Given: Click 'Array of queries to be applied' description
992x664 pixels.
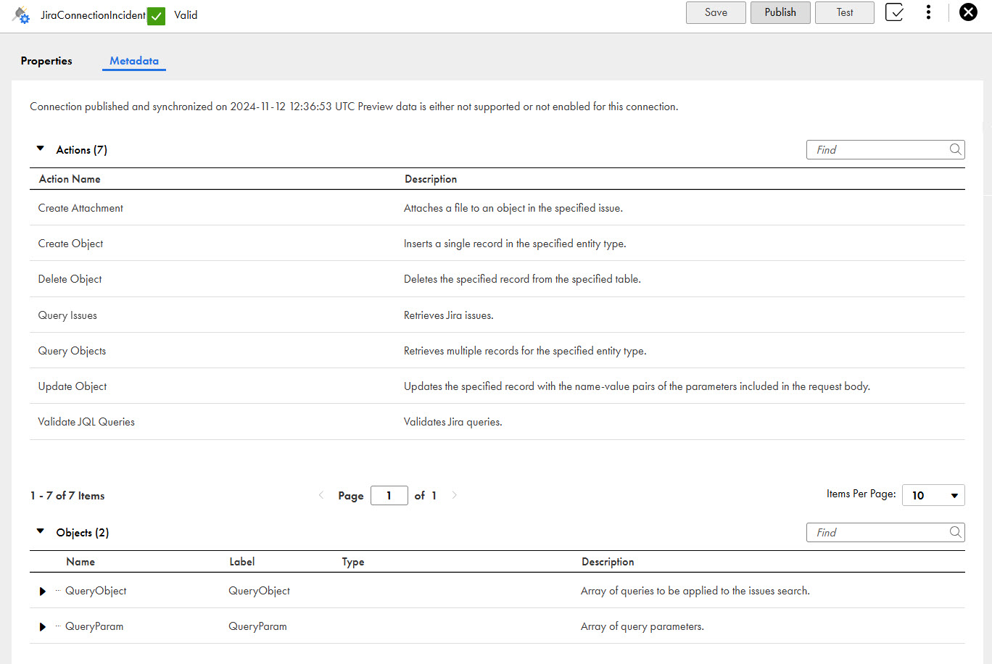Looking at the screenshot, I should coord(695,591).
